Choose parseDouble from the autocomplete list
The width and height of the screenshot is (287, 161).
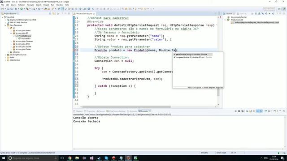[x=193, y=55]
